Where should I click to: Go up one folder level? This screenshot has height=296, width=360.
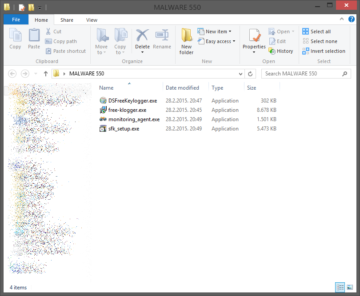pos(46,74)
